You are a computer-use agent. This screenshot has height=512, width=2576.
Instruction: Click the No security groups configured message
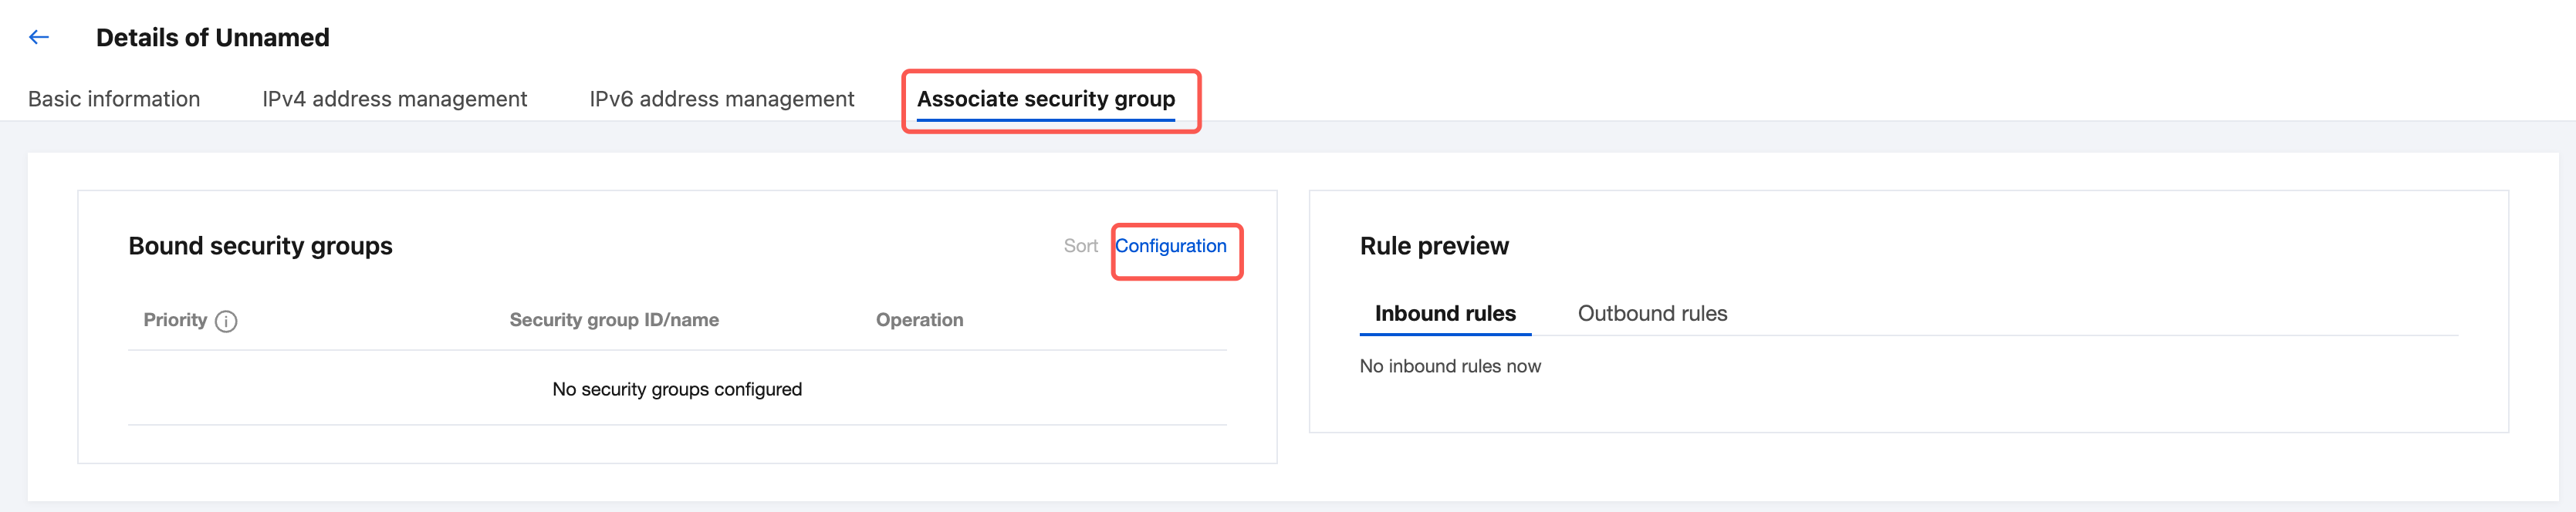pos(677,389)
